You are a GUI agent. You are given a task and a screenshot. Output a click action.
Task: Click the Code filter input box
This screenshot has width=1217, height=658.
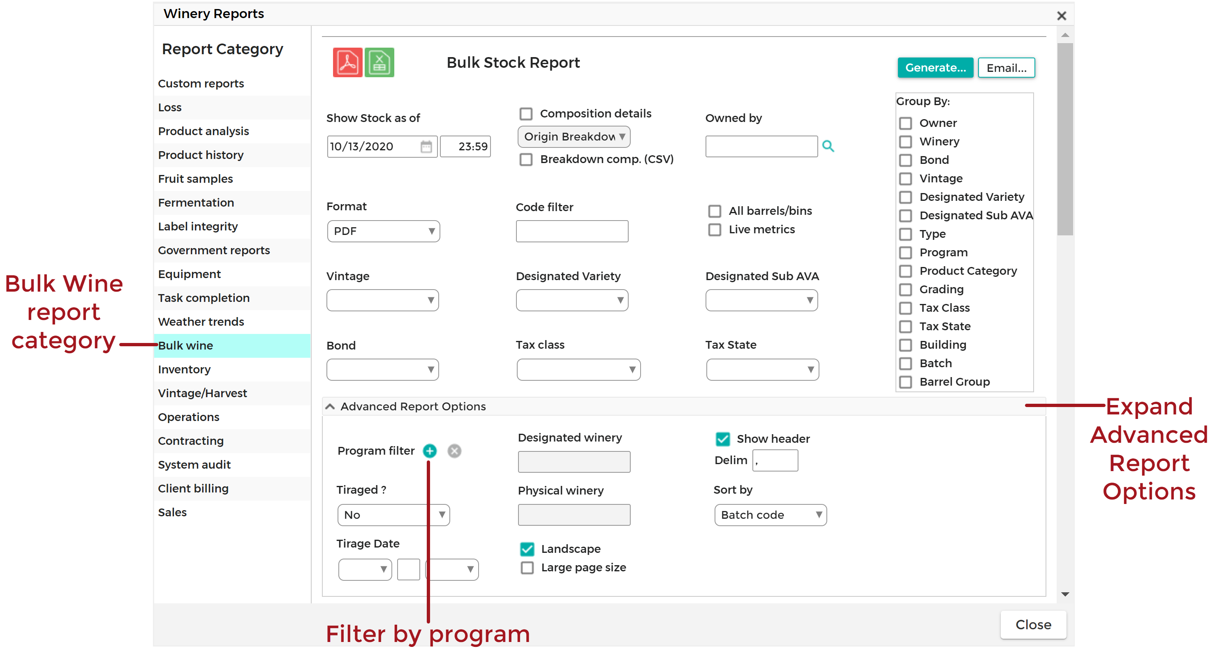click(x=571, y=231)
